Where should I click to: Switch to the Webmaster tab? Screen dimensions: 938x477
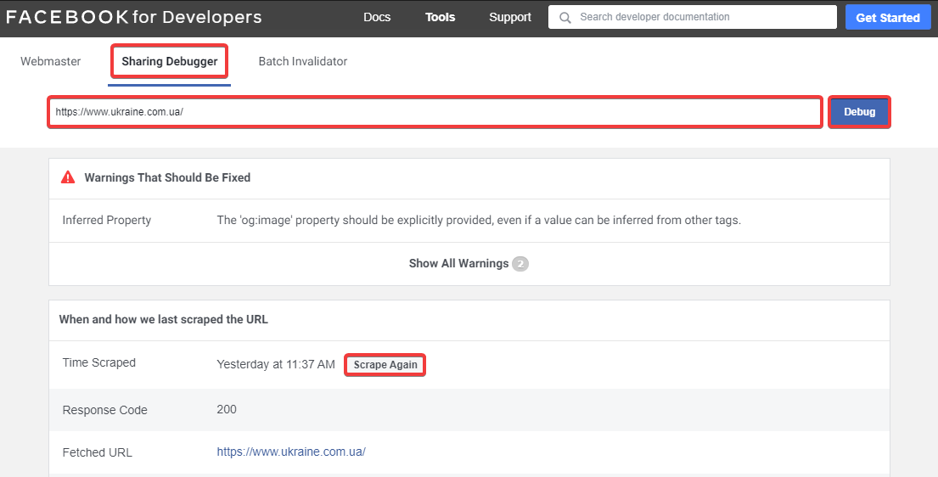[x=51, y=61]
